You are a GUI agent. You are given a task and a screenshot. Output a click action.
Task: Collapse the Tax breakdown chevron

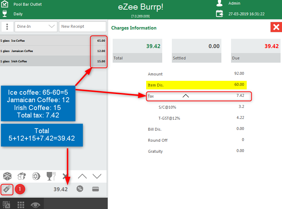point(186,96)
